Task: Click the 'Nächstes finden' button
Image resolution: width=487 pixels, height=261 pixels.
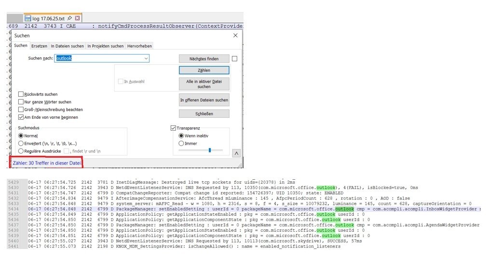Action: [204, 59]
